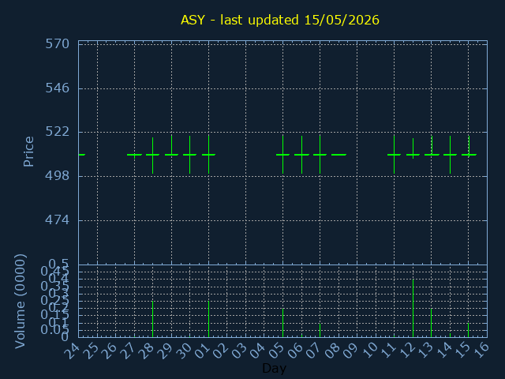The width and height of the screenshot is (505, 379).
Task: Select day 04 on the x-axis
Action: coord(258,350)
